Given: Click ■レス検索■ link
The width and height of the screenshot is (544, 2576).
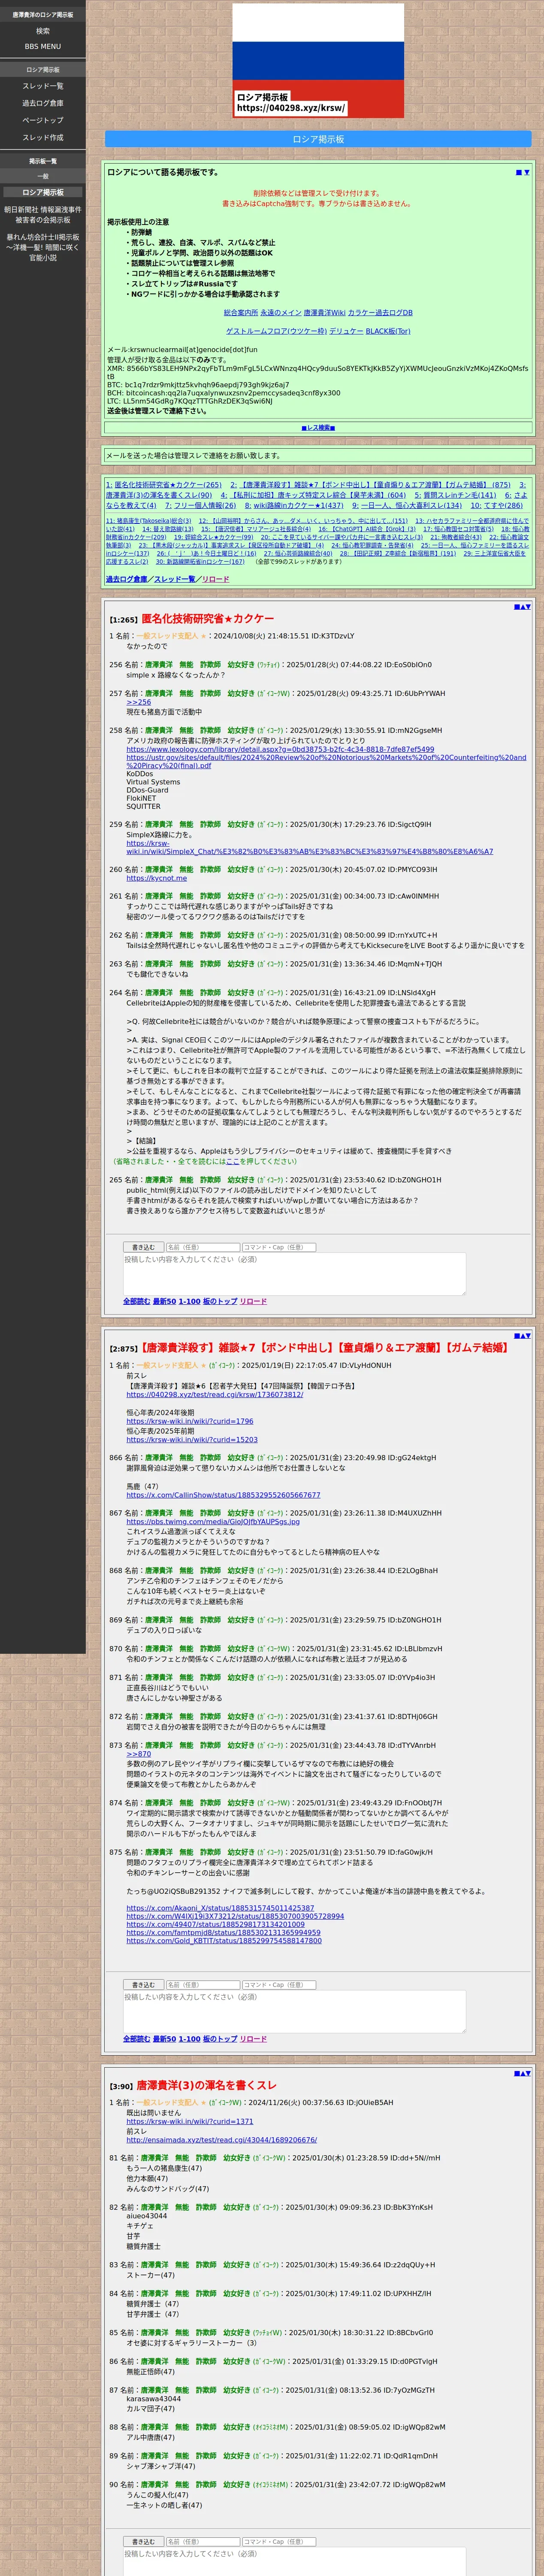Looking at the screenshot, I should (x=318, y=427).
